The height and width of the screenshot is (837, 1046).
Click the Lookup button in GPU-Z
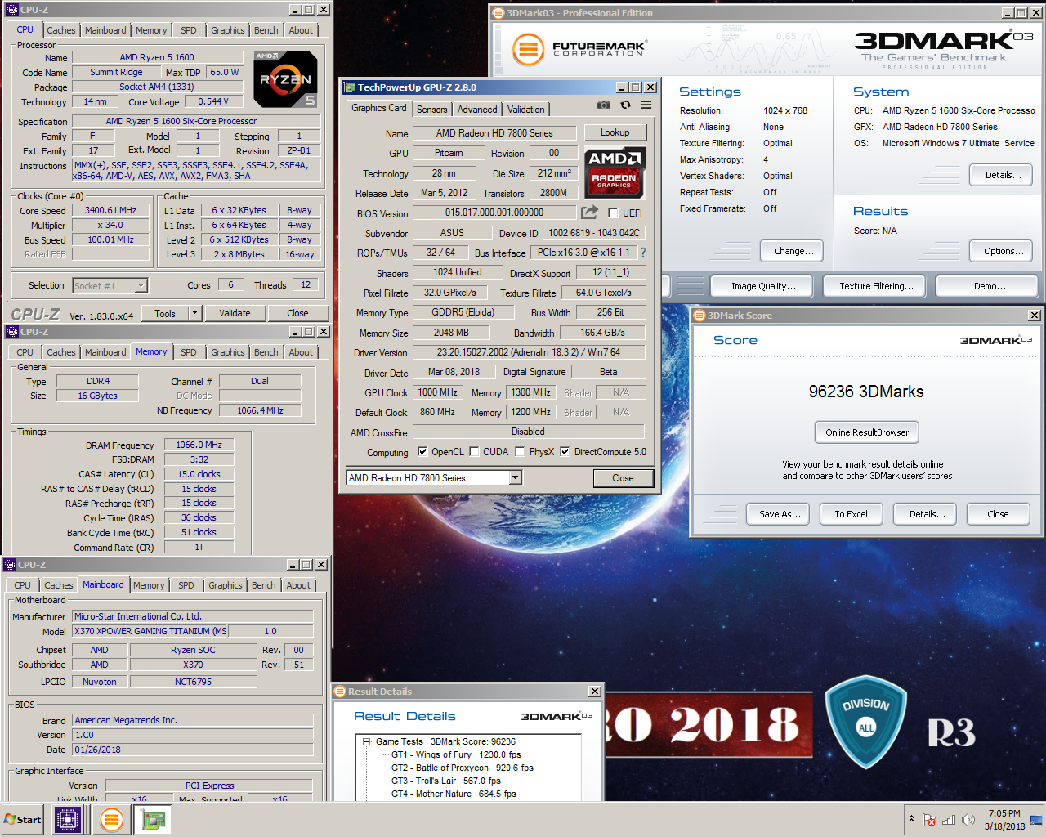click(615, 132)
